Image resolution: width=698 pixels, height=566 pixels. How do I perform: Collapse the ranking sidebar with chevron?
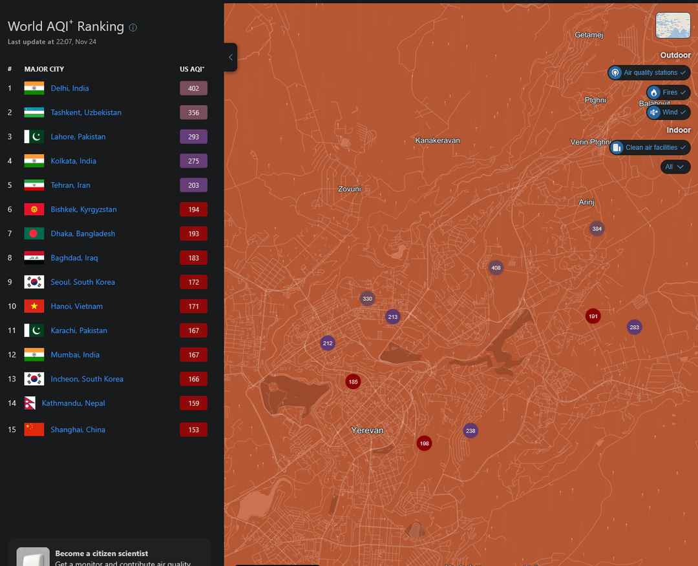pos(231,57)
